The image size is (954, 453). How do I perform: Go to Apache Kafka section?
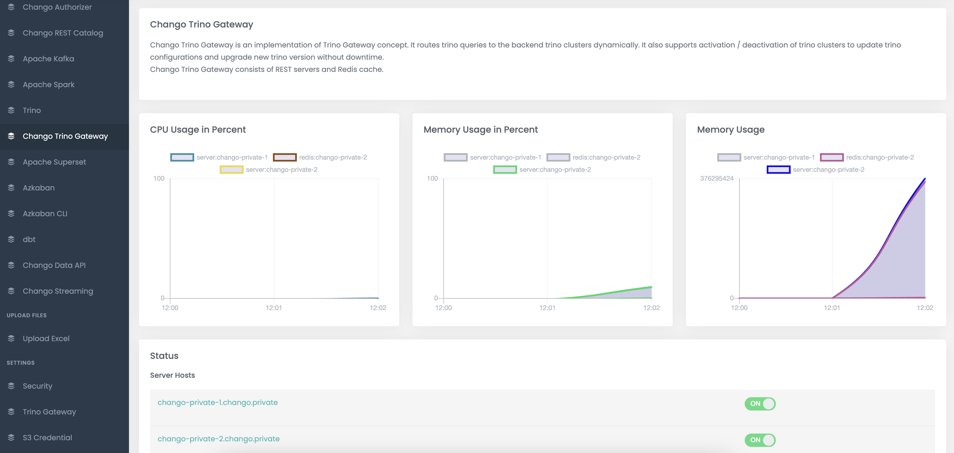point(64,59)
